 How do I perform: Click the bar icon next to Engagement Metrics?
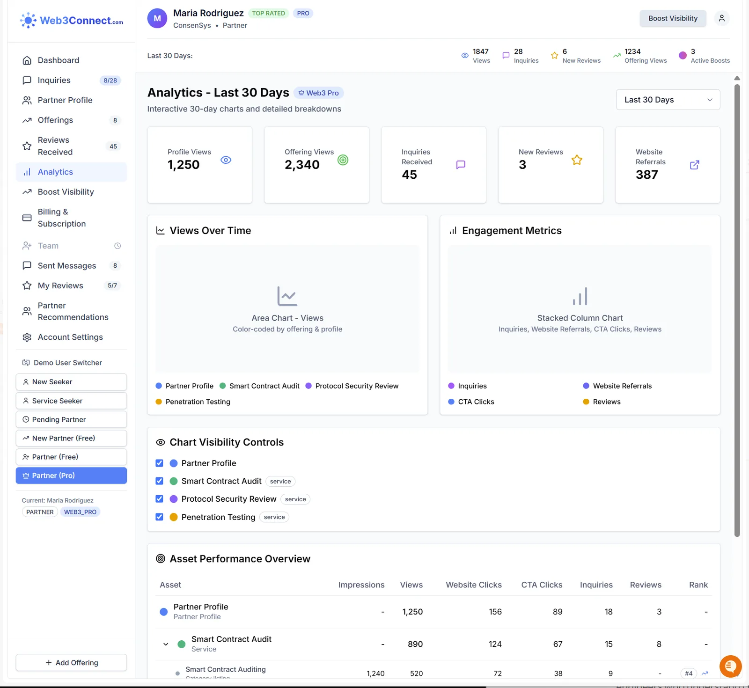453,231
